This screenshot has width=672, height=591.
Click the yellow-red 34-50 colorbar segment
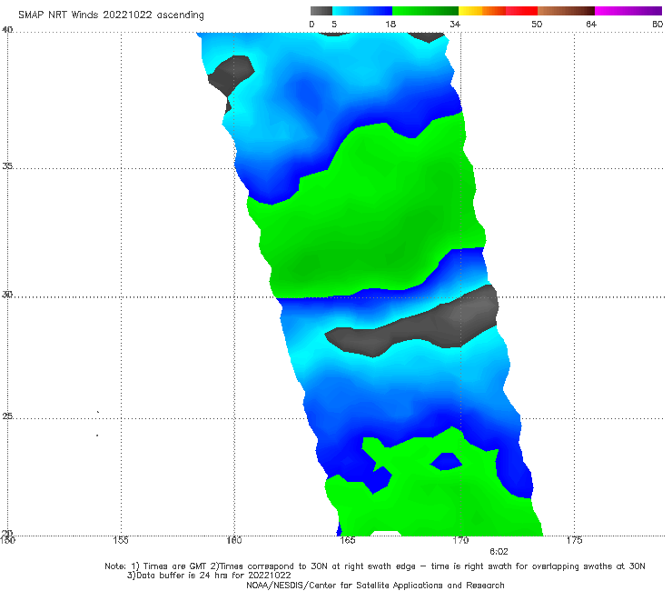(498, 11)
